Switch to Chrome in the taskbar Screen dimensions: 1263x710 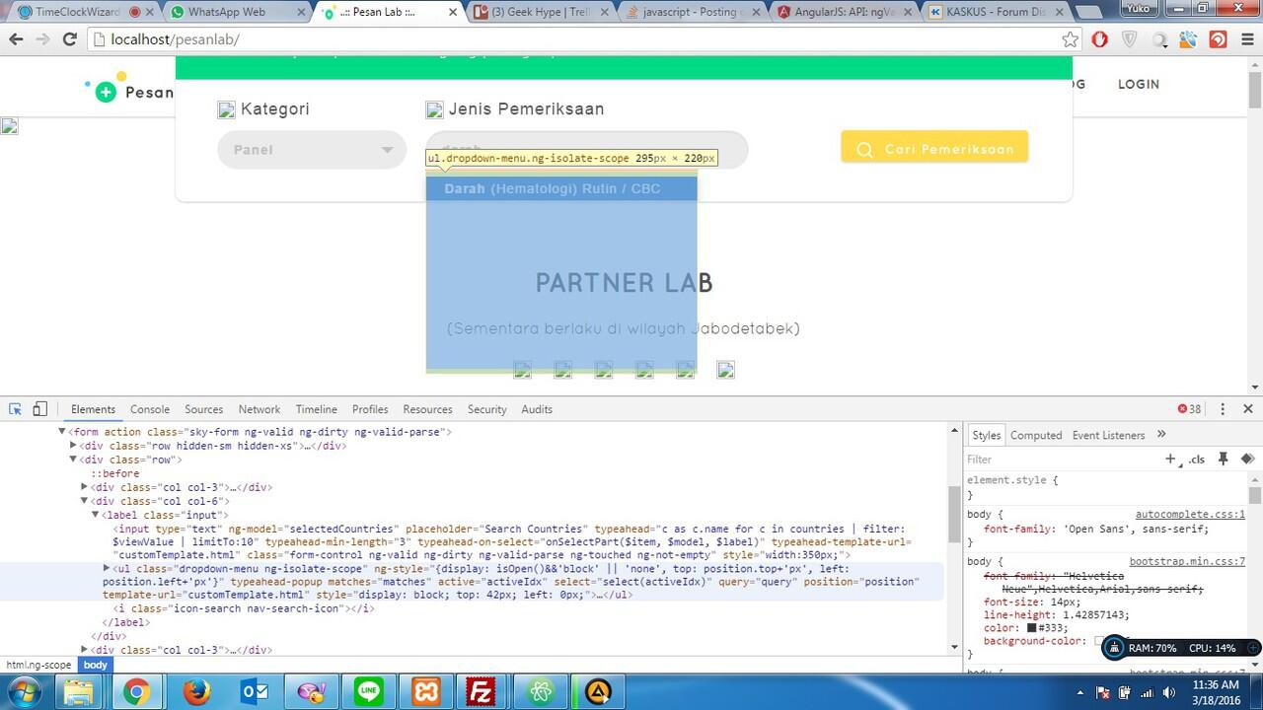point(137,692)
